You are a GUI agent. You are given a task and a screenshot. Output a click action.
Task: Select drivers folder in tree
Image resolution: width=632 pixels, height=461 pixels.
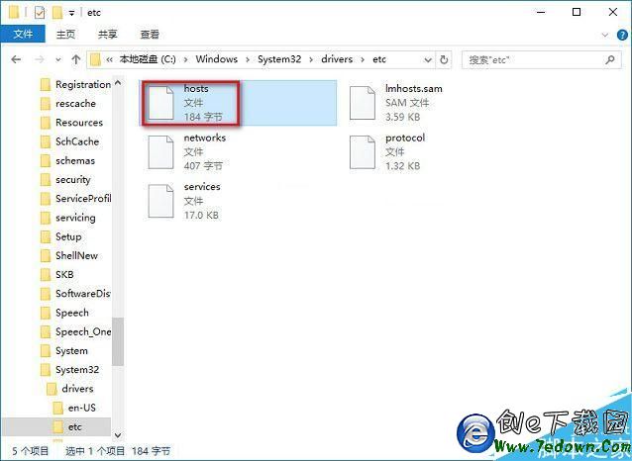78,389
